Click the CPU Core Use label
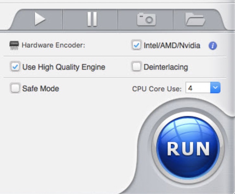The height and width of the screenshot is (194, 235). tap(157, 89)
